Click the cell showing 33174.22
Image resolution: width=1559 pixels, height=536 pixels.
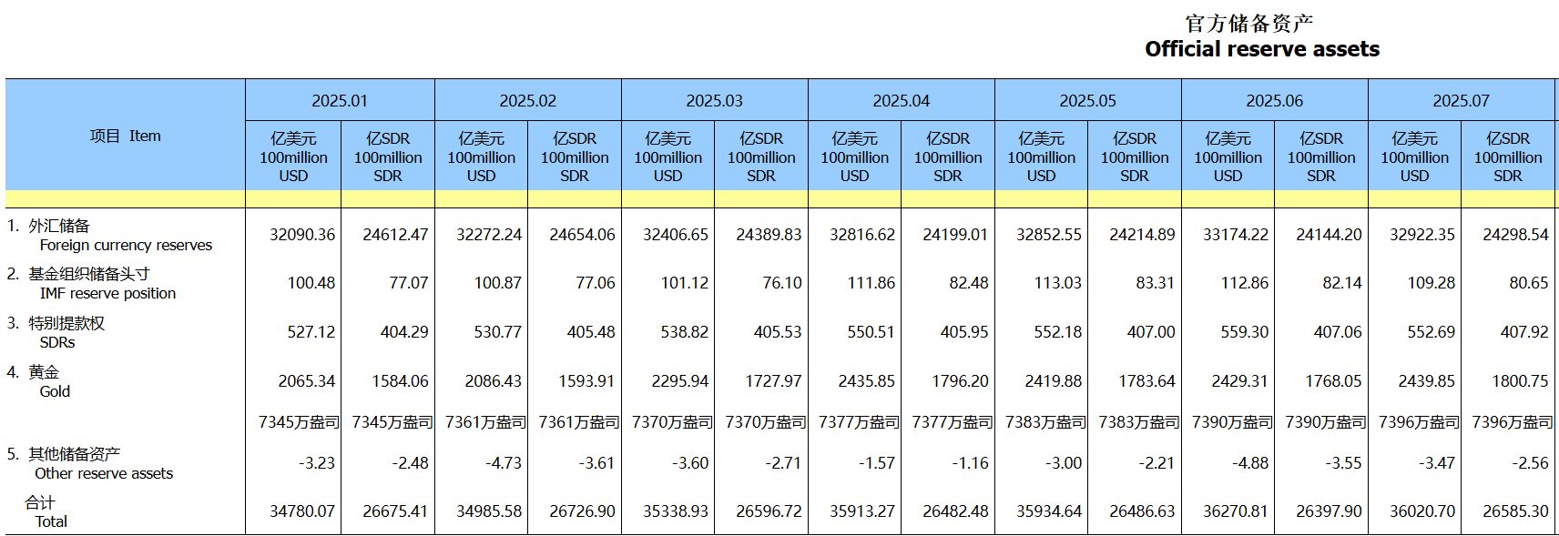[1235, 235]
